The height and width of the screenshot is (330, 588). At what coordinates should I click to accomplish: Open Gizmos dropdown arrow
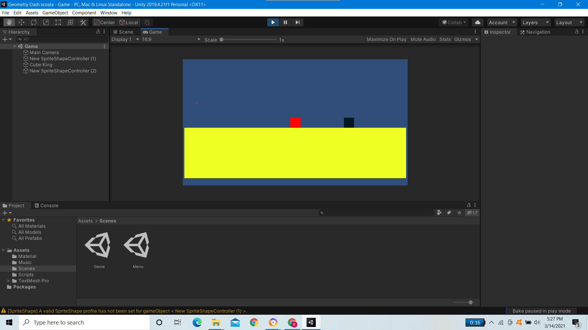tap(477, 39)
